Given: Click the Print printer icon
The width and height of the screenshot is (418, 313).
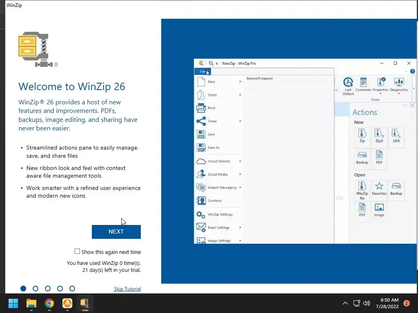Looking at the screenshot, I should 201,108.
